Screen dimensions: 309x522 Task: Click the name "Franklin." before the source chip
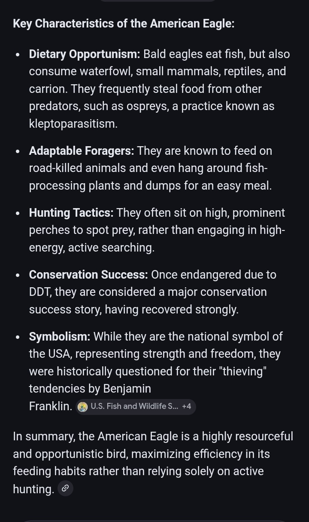pos(51,406)
